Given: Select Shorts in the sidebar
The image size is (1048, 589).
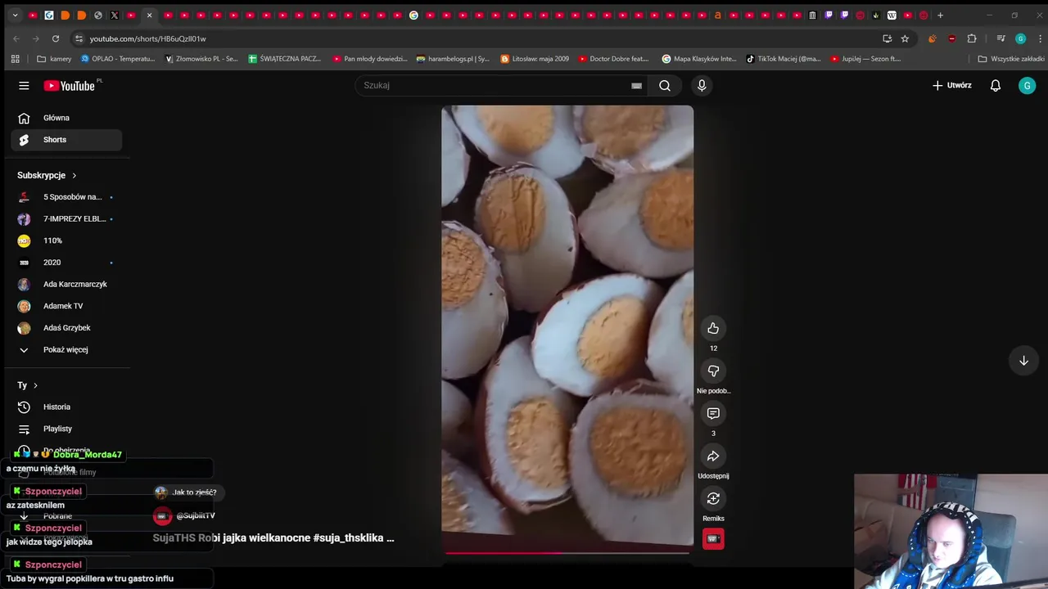Looking at the screenshot, I should coord(66,140).
